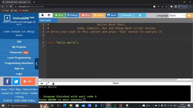Open Microsoft Edge from the taskbar

(x=65, y=105)
